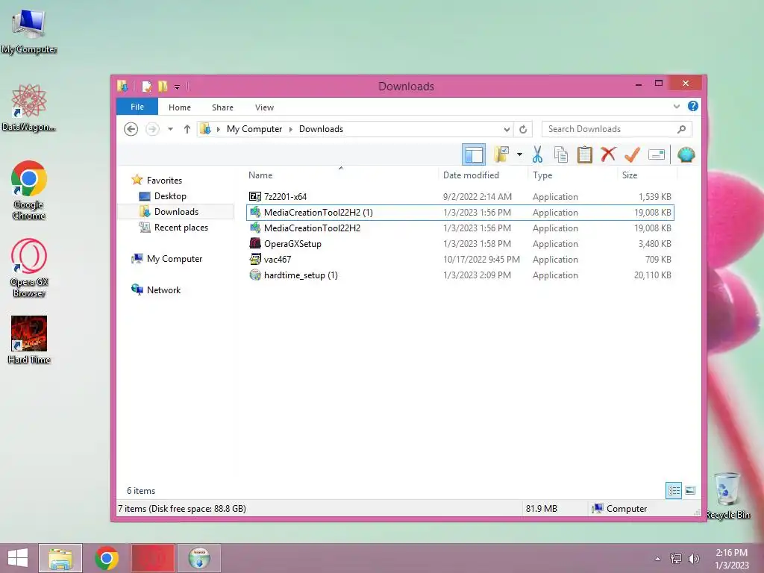Click the red X Delete icon

click(x=608, y=155)
